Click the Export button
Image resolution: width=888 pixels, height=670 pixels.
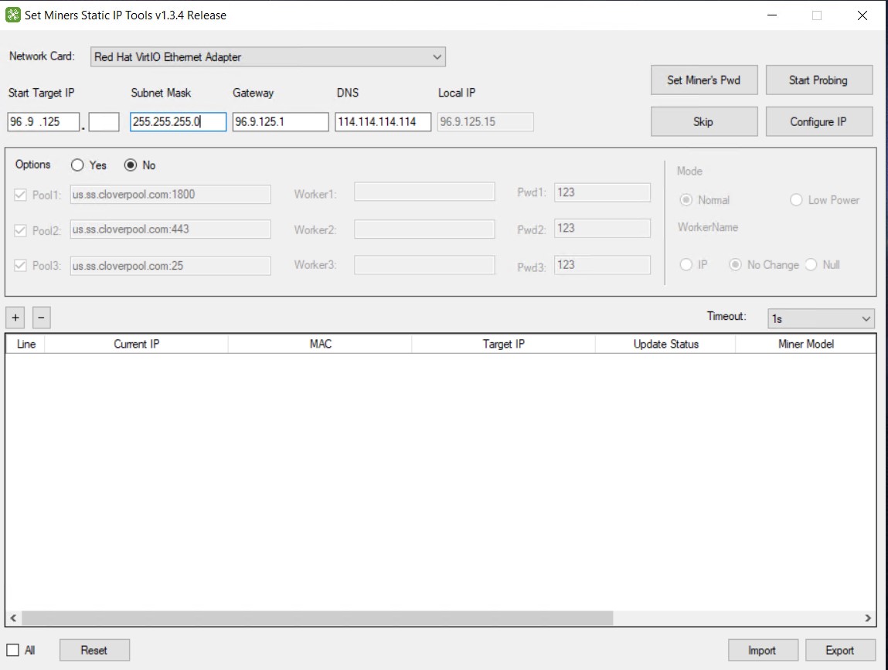point(840,650)
